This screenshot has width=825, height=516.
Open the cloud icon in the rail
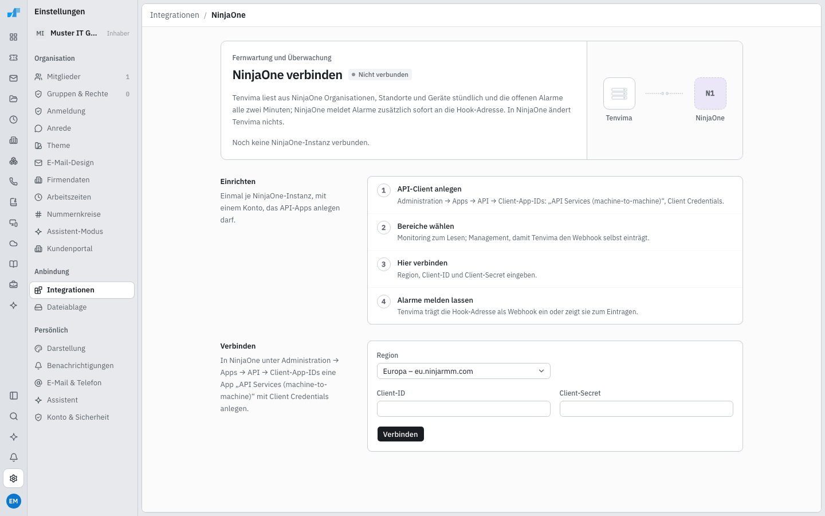click(x=14, y=244)
